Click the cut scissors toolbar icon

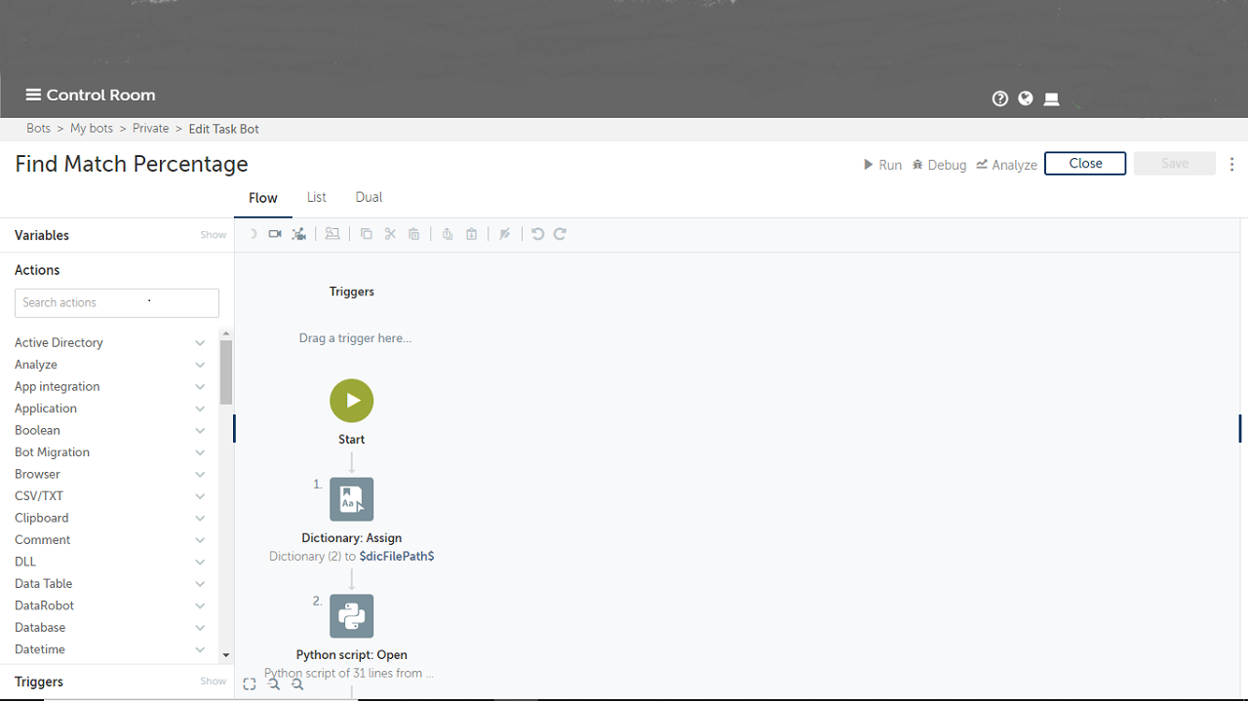390,234
